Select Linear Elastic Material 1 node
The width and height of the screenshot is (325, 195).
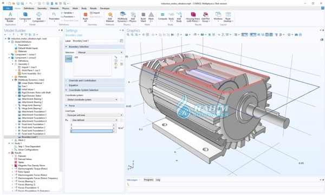32,83
